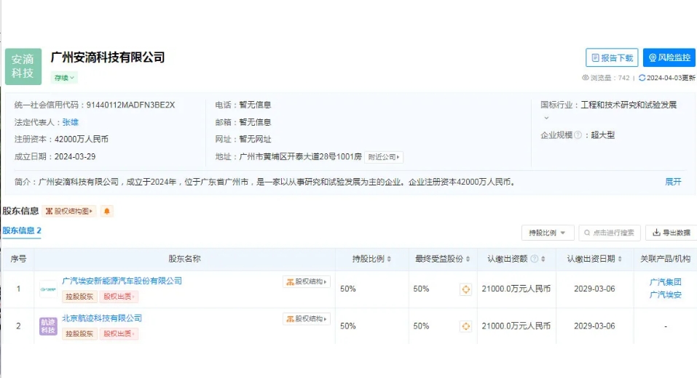
Task: Open 股权结构 for 北京航迹科技 row
Action: click(x=307, y=319)
